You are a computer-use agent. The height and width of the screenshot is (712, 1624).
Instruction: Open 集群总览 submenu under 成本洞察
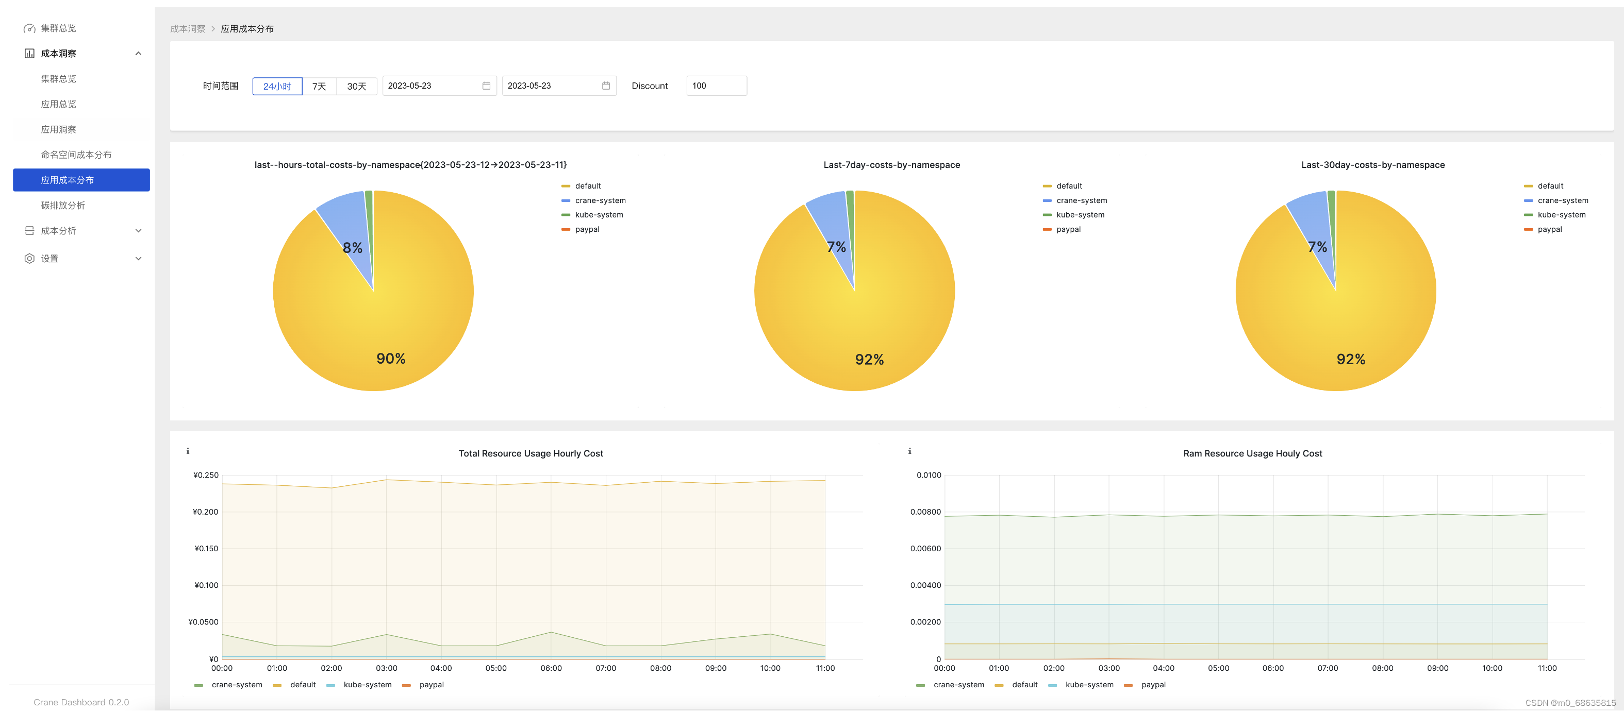tap(81, 79)
